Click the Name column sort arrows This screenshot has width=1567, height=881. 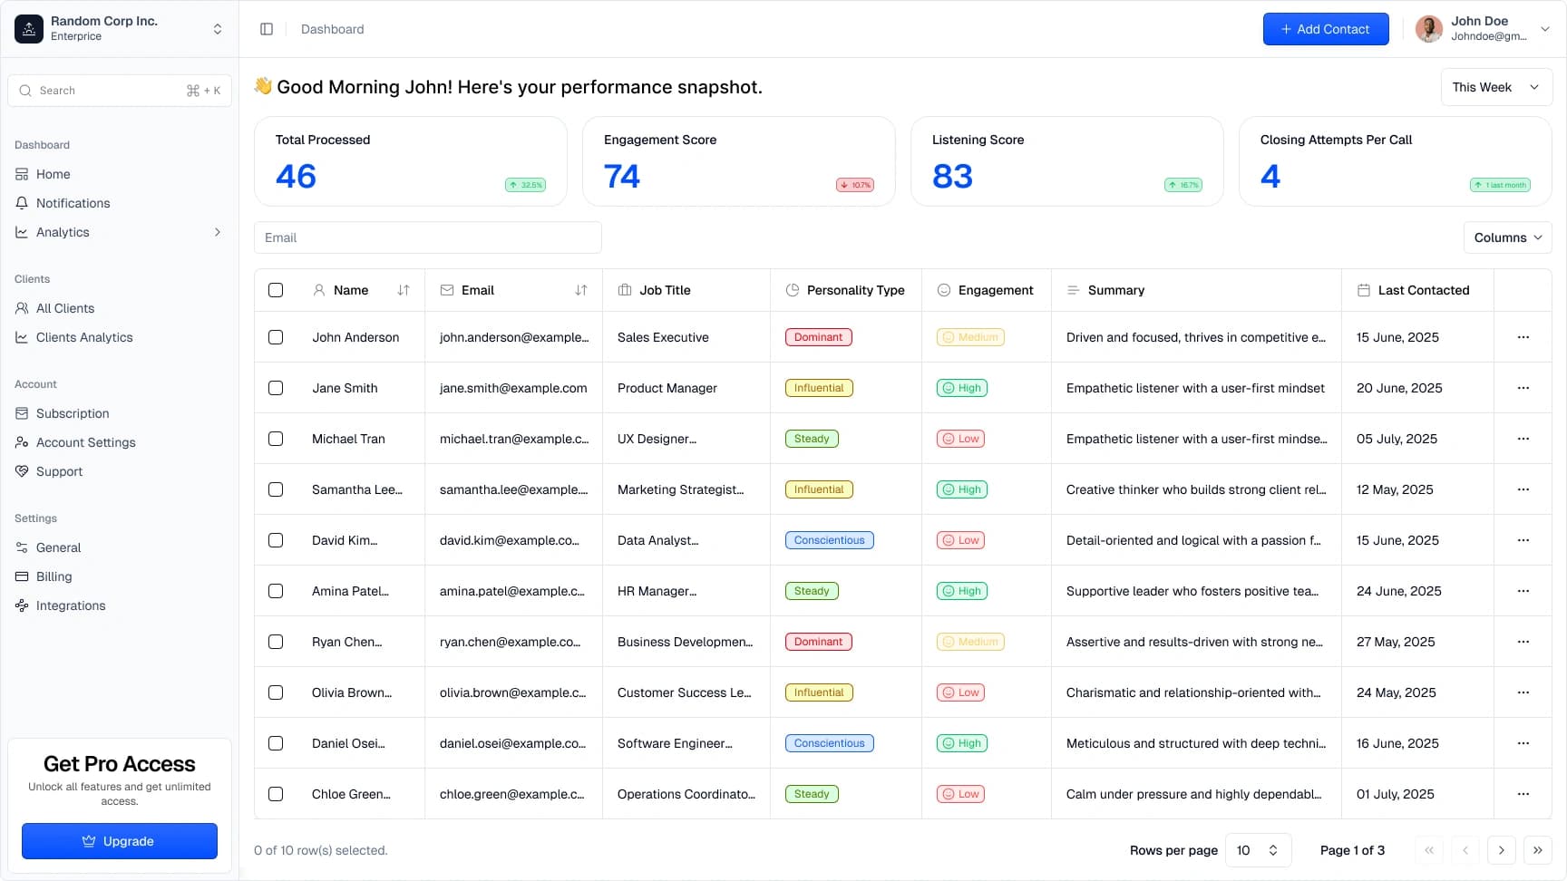(x=404, y=290)
